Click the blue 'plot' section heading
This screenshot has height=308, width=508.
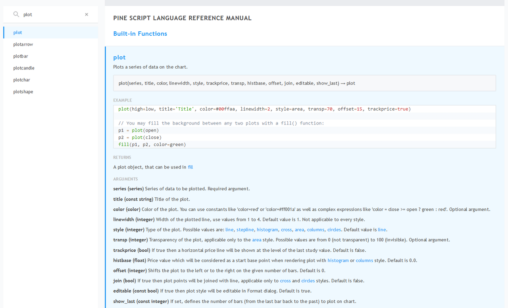119,57
